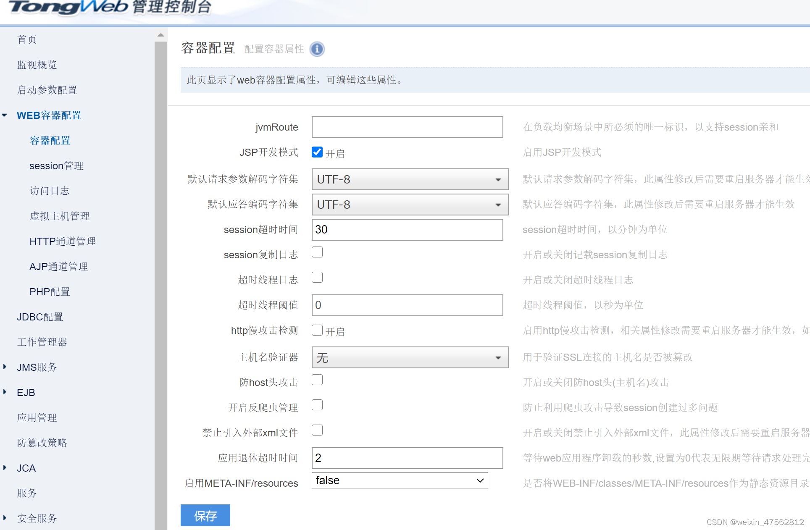Collapse the WEB容器配置 tree arrow

click(x=5, y=115)
